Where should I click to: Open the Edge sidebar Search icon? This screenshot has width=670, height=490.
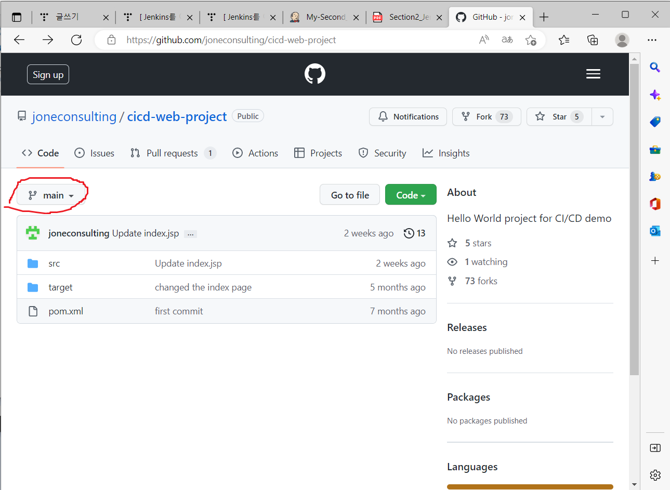pyautogui.click(x=655, y=67)
